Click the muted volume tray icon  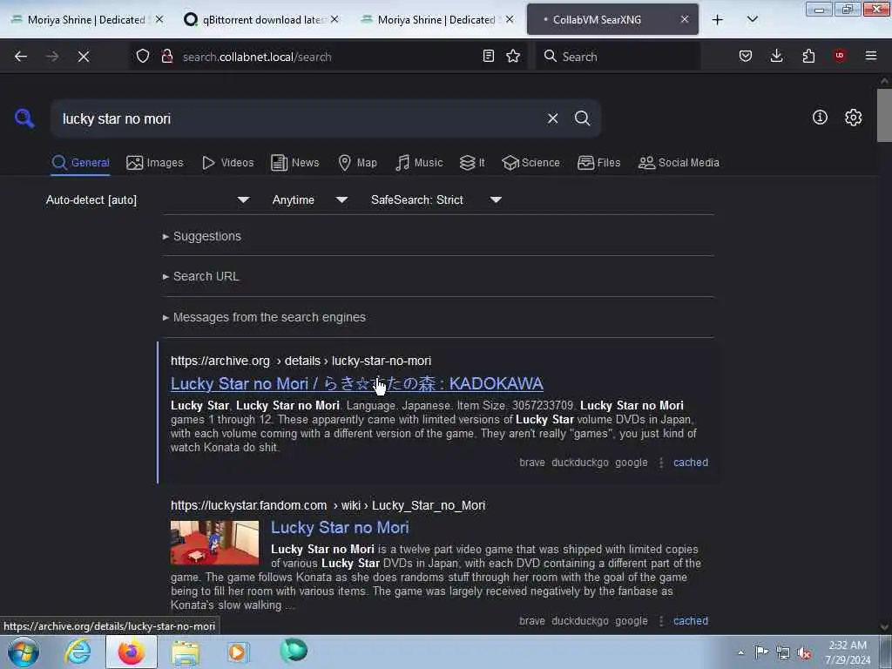click(x=804, y=652)
